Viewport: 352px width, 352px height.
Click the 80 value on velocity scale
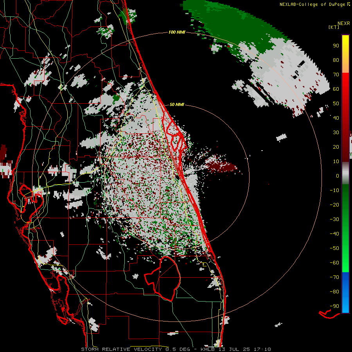pyautogui.click(x=336, y=60)
